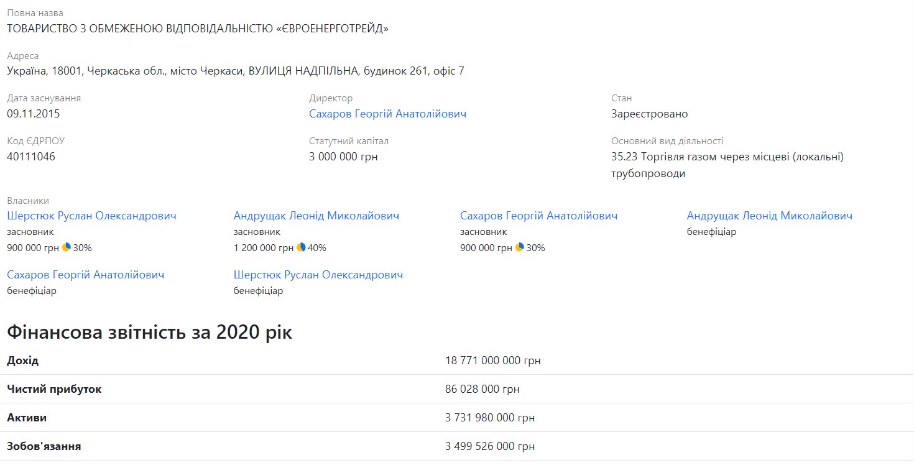This screenshot has height=468, width=914.
Task: Open founder link Шерстюк Руслан Олександрович
Action: [x=91, y=216]
